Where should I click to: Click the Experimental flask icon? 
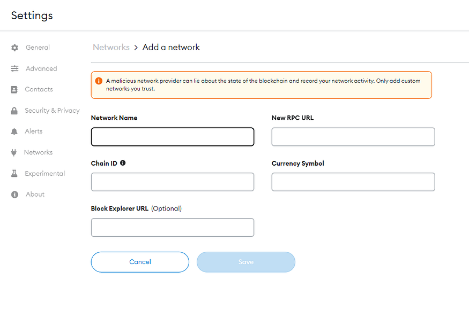(x=14, y=173)
